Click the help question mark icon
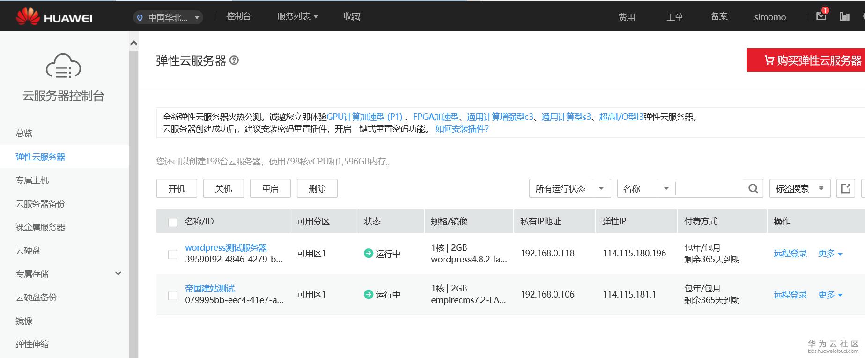Viewport: 865px width, 358px height. coord(234,60)
